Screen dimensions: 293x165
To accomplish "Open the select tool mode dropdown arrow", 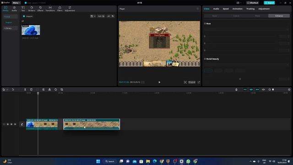I will (7, 90).
